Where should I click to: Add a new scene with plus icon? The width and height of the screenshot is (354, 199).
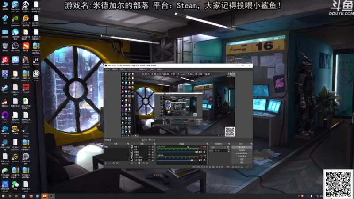pyautogui.click(x=106, y=163)
